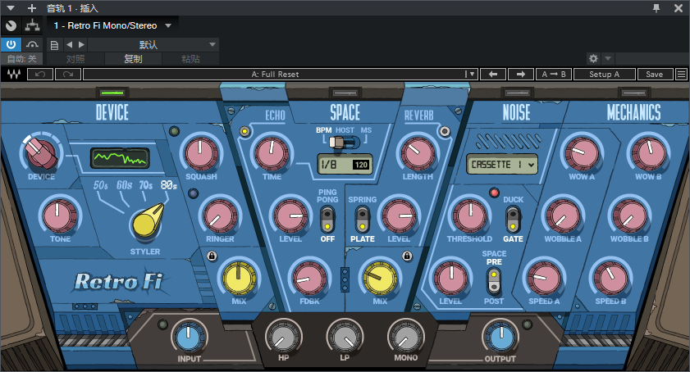
Task: Open Waves hamburger menu
Action: point(681,75)
